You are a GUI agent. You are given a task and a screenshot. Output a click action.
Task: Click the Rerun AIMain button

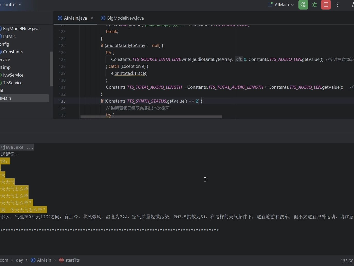(303, 5)
